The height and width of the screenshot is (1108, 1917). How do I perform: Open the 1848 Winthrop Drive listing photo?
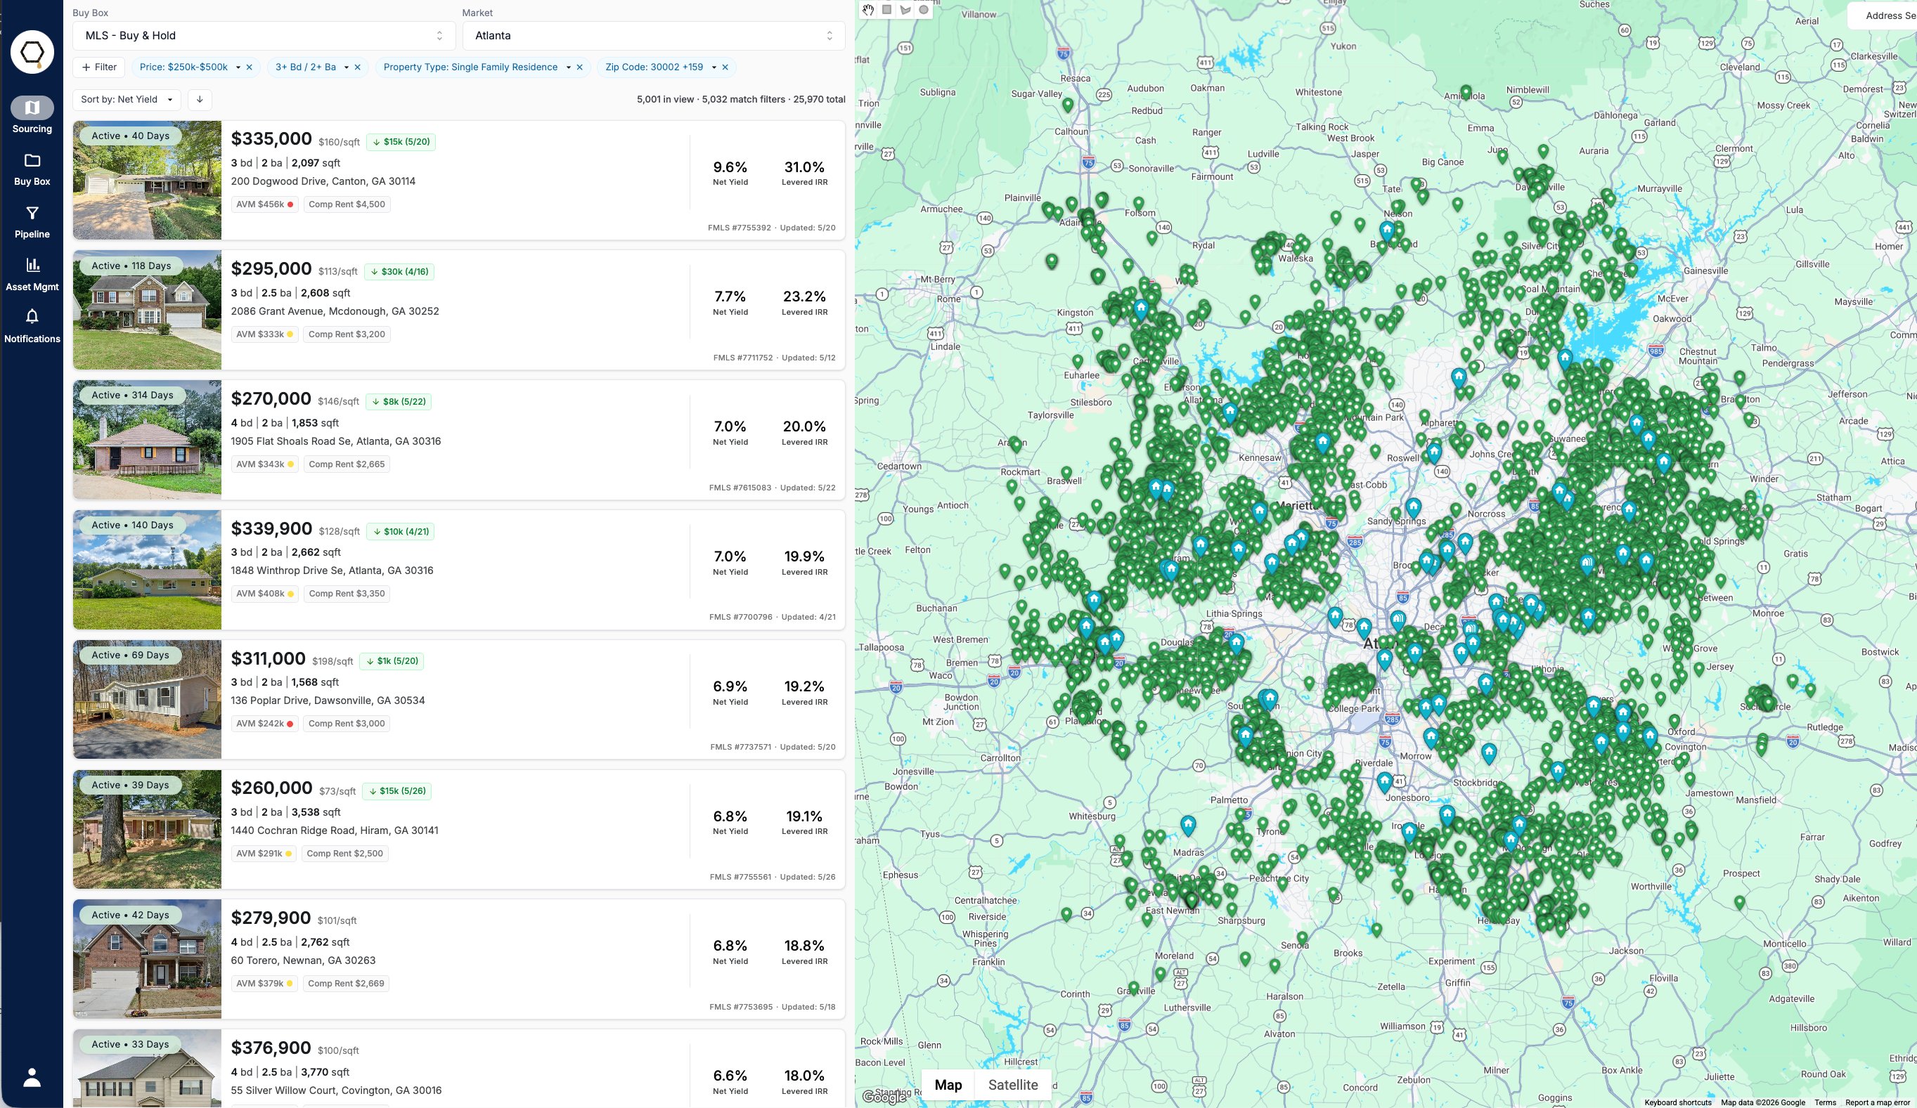(147, 570)
